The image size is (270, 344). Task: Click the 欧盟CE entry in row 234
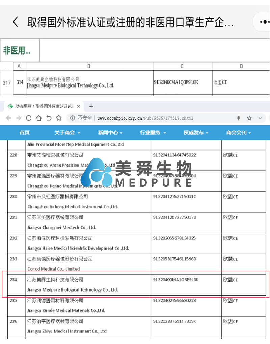tap(231, 280)
